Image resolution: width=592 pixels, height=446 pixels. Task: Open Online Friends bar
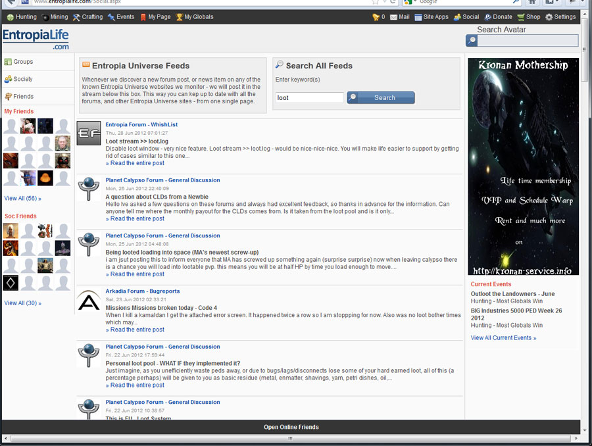point(291,427)
